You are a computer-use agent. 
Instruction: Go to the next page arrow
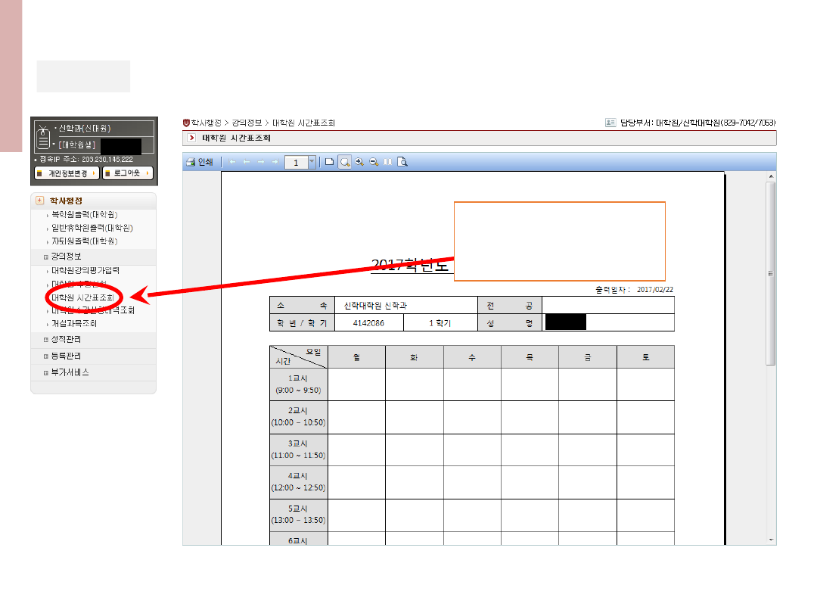pos(261,162)
